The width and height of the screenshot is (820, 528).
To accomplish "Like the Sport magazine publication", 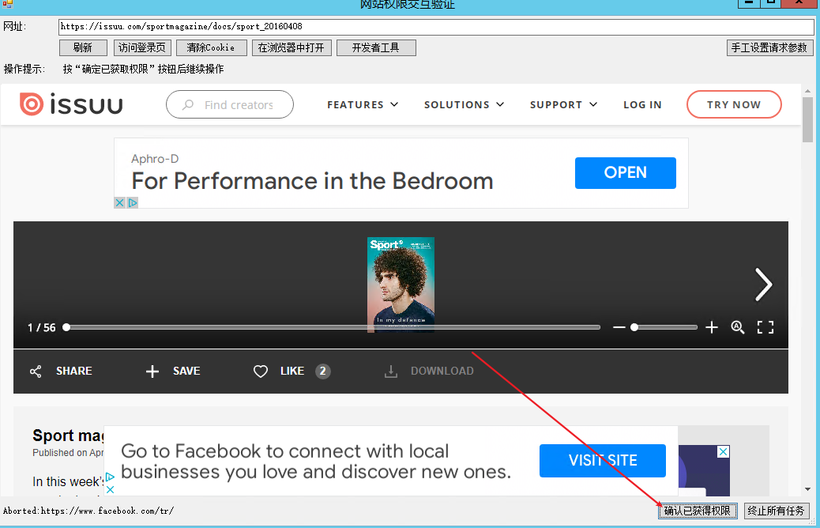I will coord(279,371).
